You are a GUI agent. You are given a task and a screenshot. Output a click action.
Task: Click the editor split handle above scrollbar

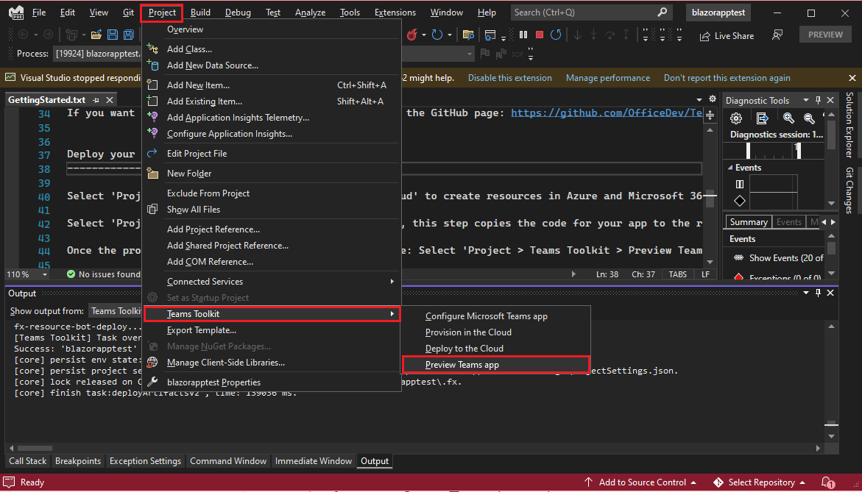710,115
